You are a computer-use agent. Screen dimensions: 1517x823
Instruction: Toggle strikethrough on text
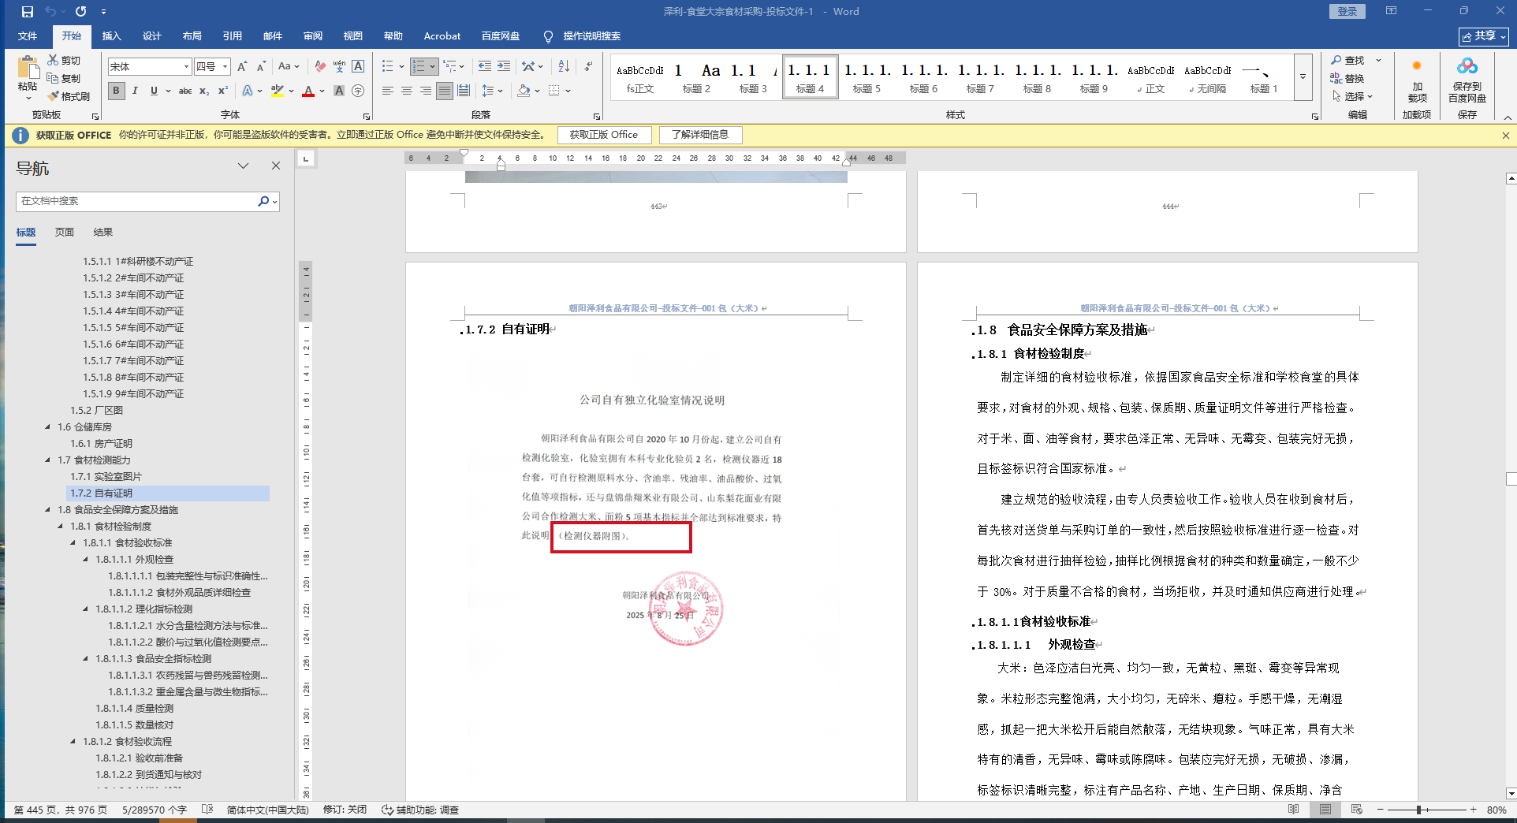coord(185,91)
